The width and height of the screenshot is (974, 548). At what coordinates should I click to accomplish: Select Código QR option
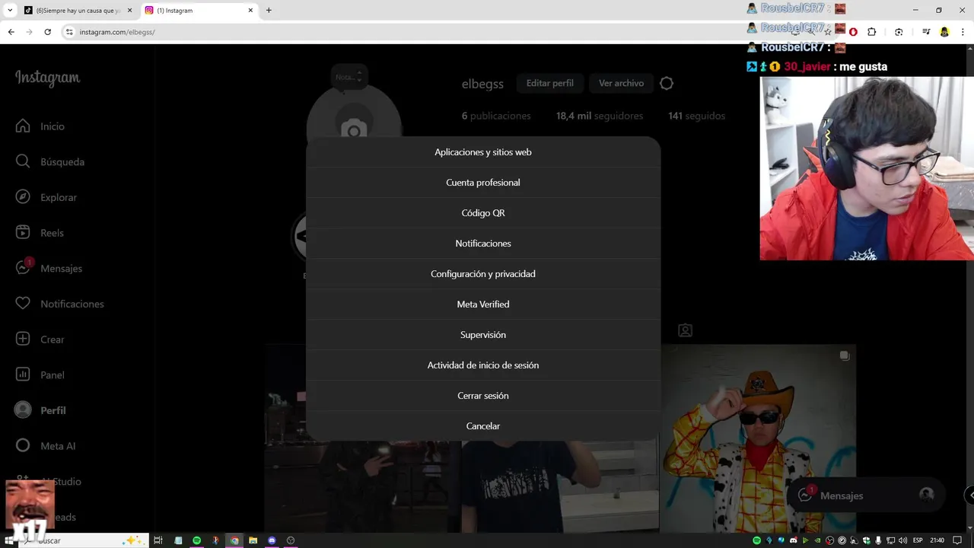pos(483,213)
